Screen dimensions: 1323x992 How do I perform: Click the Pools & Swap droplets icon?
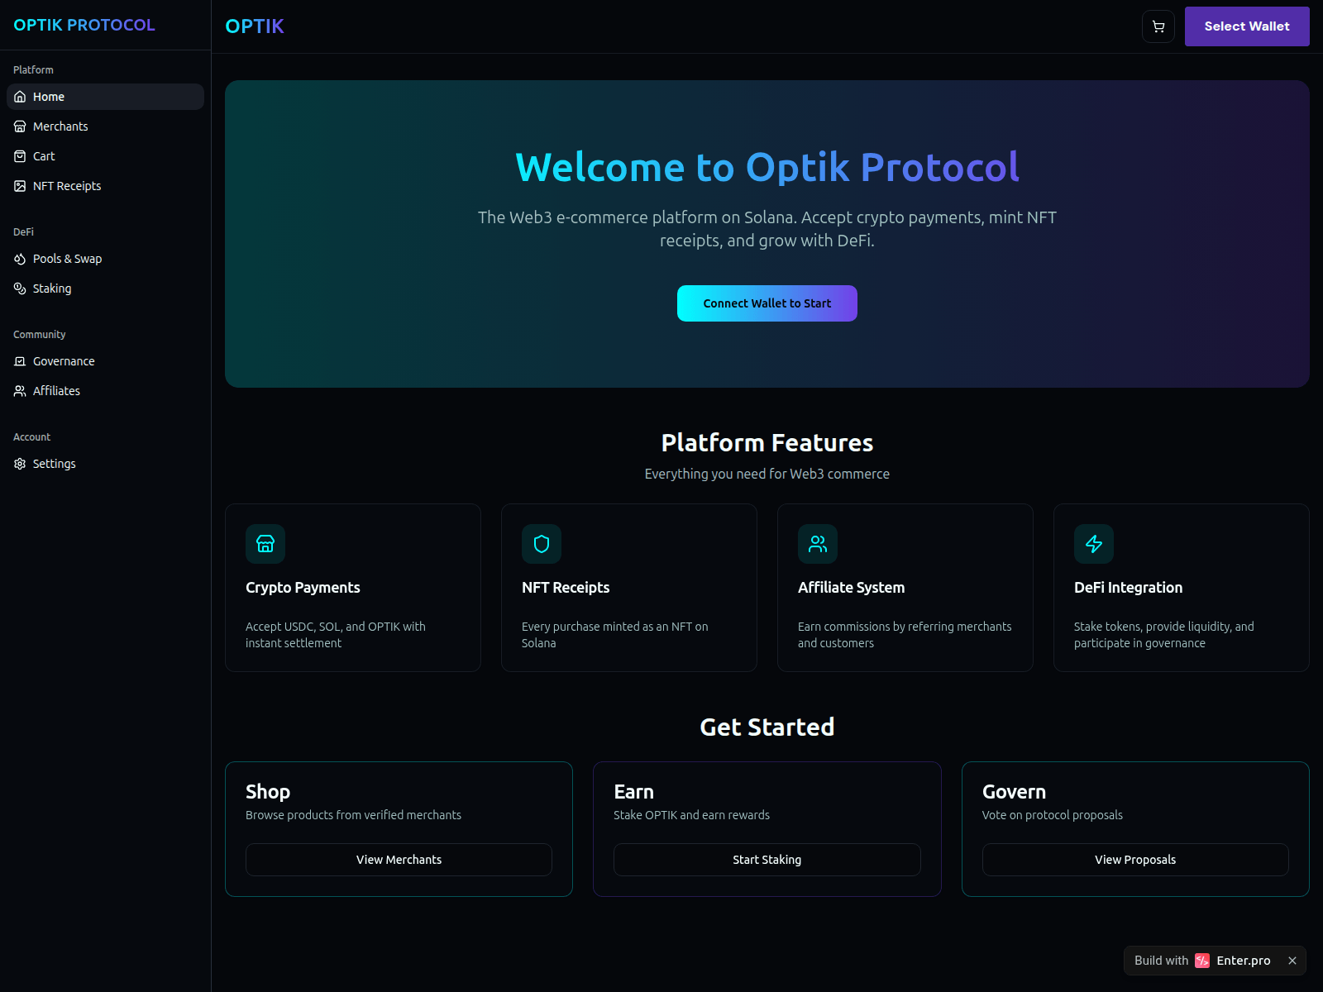tap(20, 259)
